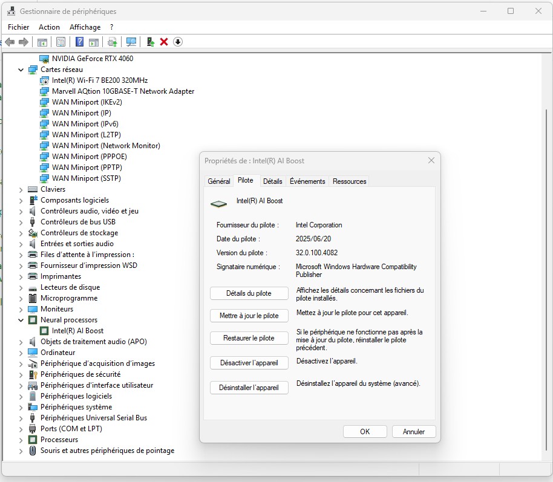This screenshot has height=482, width=553.
Task: Select Intel(R) AI Boost in the tree
Action: tap(77, 331)
